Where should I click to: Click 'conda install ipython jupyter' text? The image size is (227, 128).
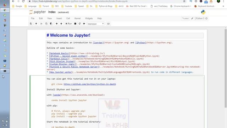69,100
